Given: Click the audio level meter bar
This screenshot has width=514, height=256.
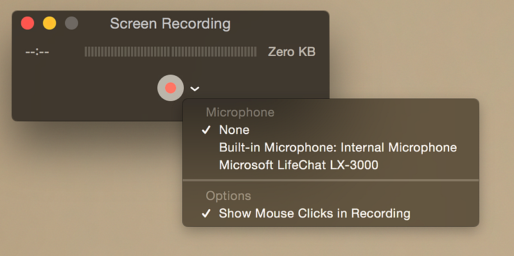Looking at the screenshot, I should pyautogui.click(x=170, y=52).
